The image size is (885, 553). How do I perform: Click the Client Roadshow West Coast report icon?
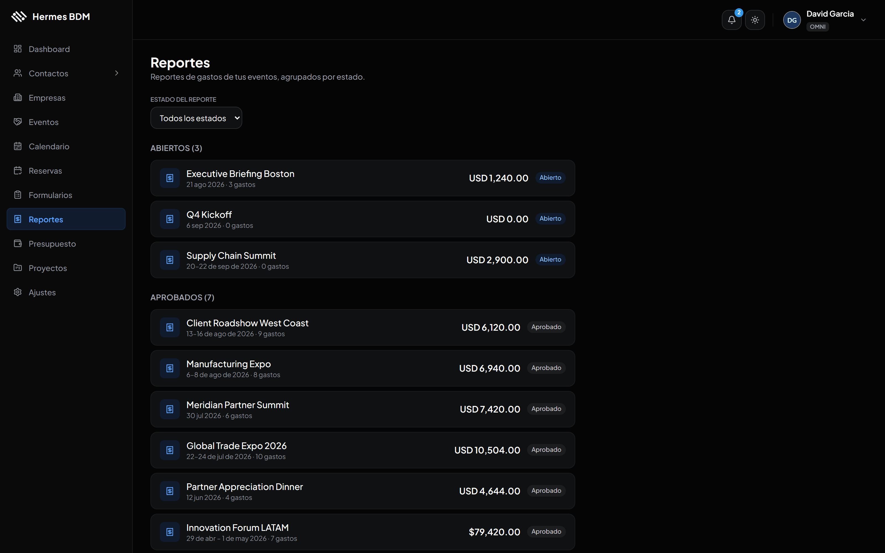(170, 327)
